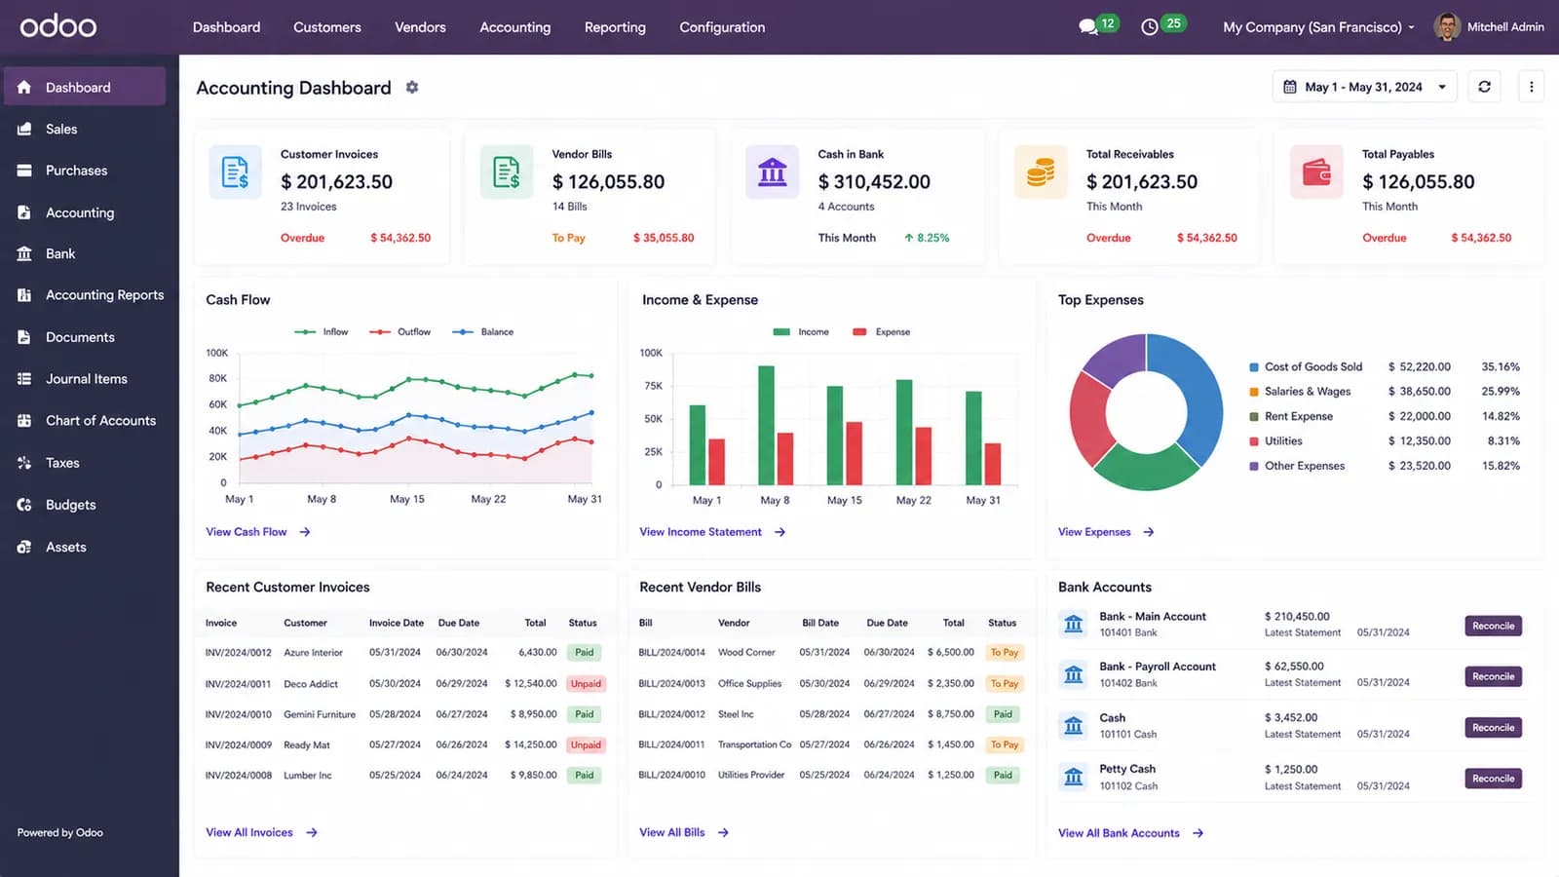Click the Total Receivables coins icon
1559x877 pixels.
click(x=1041, y=172)
